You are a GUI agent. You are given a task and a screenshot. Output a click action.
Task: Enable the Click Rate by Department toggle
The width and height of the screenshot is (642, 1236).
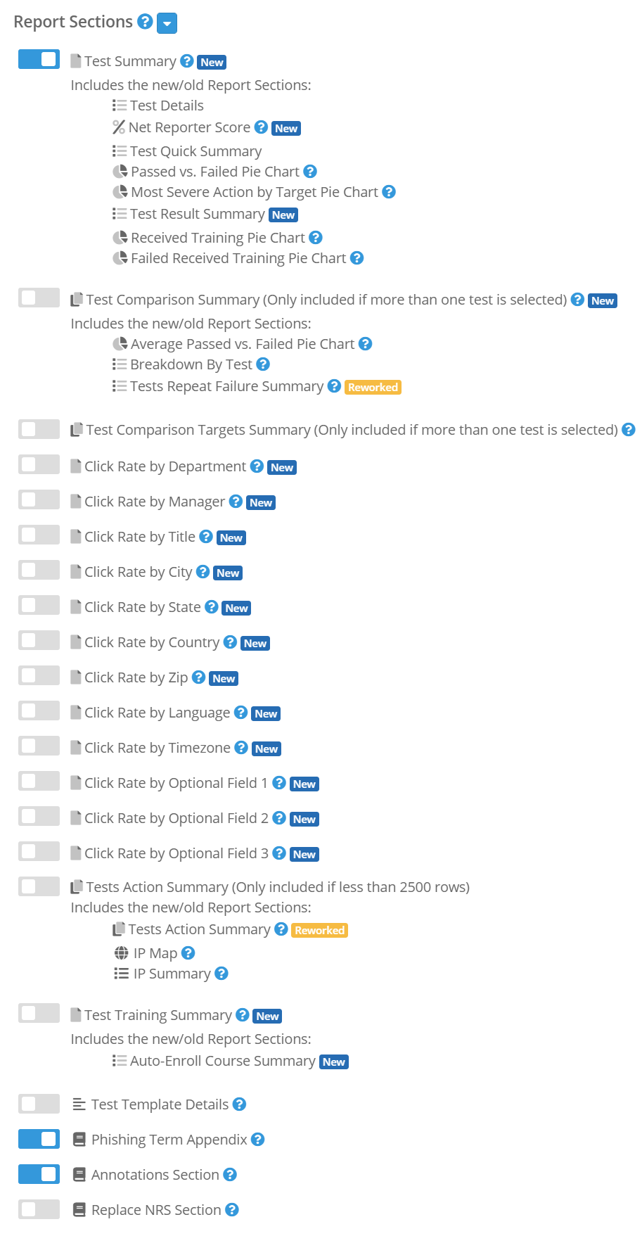coord(39,464)
